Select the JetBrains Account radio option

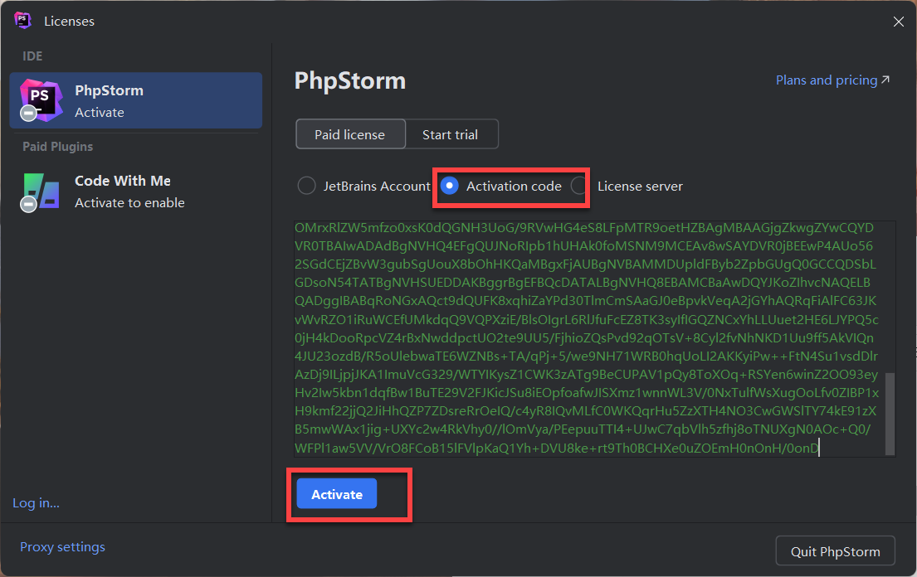coord(306,186)
